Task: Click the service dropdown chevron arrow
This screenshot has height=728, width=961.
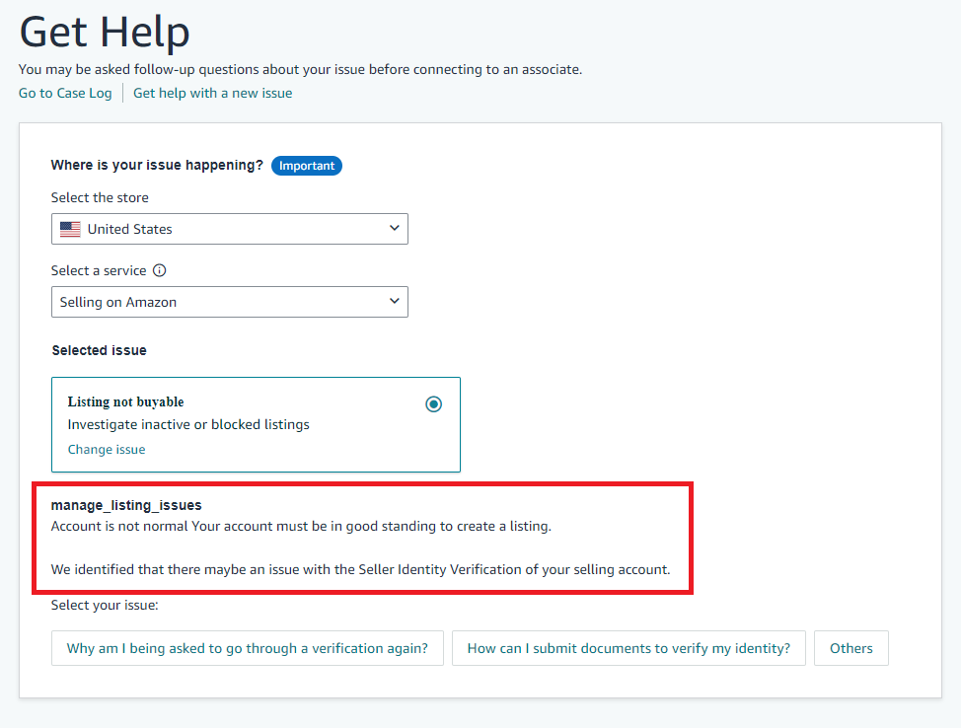Action: click(395, 301)
